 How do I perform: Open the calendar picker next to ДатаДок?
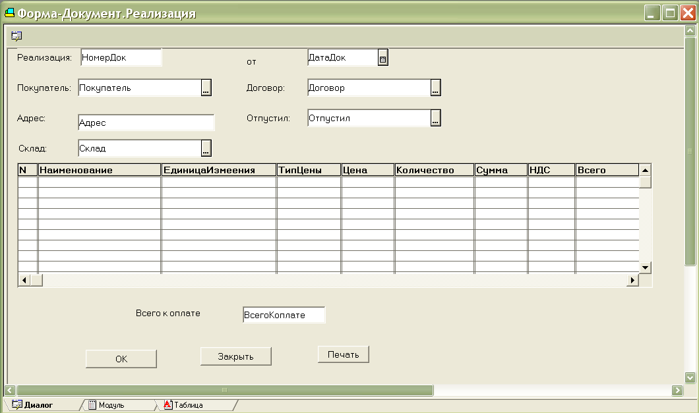point(383,59)
